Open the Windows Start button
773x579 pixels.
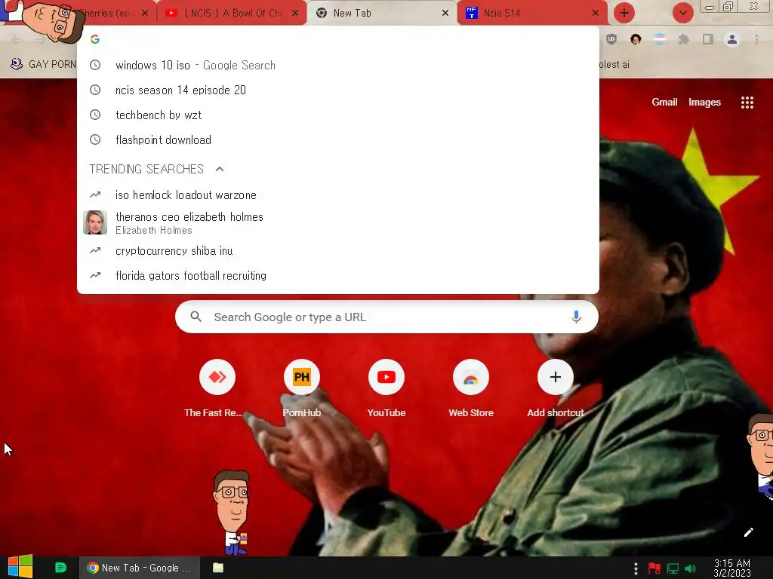20,567
